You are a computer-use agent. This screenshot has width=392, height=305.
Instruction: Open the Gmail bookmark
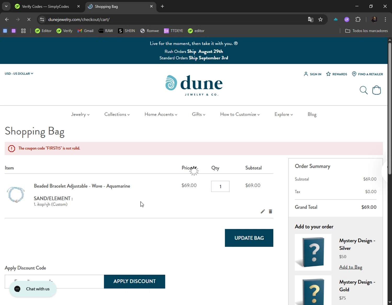(85, 31)
